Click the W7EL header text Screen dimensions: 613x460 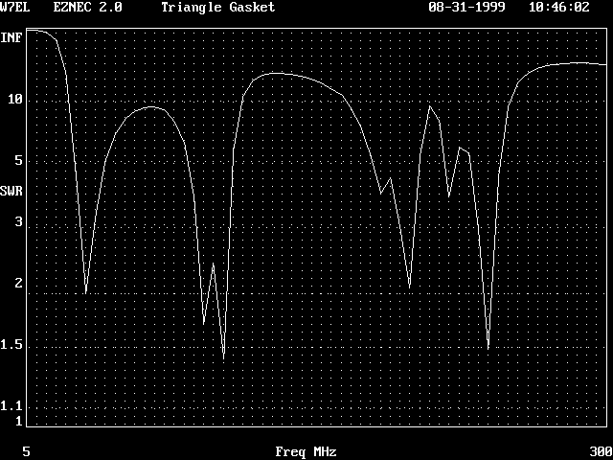tap(15, 7)
